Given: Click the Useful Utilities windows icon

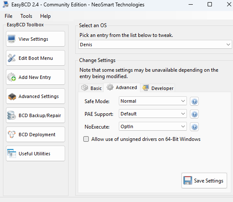Looking at the screenshot, I should [11, 153].
